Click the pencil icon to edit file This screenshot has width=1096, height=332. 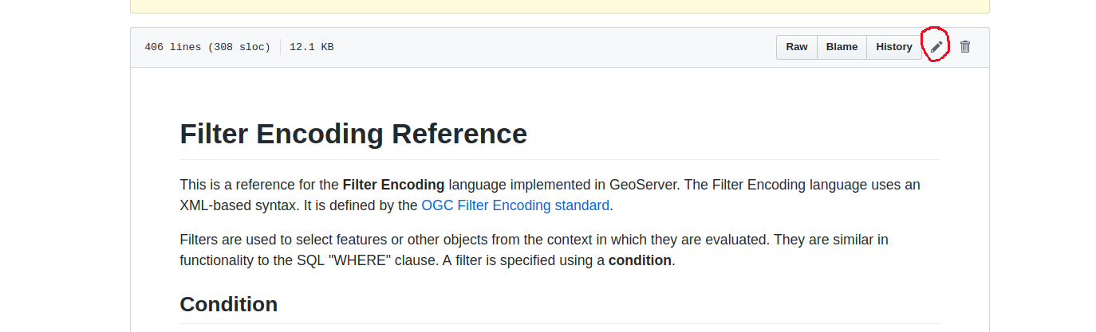(x=936, y=47)
